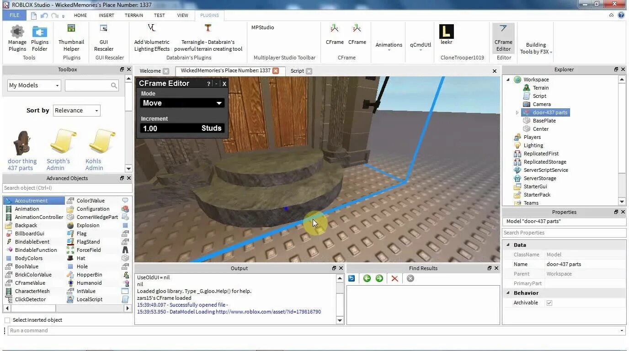
Task: Click the green next result arrow
Action: (379, 278)
